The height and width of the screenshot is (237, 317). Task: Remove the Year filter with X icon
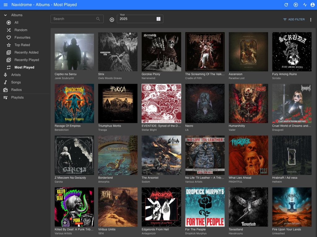(x=112, y=19)
